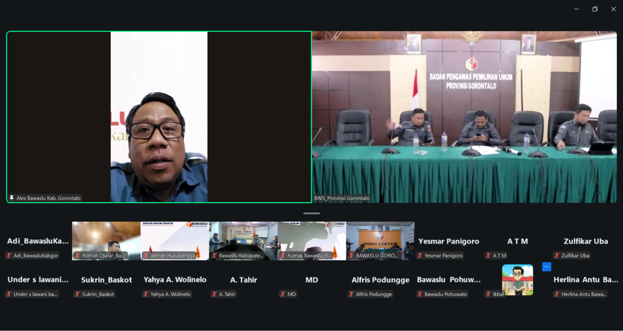
Task: Click the large MD display name
Action: click(x=312, y=280)
